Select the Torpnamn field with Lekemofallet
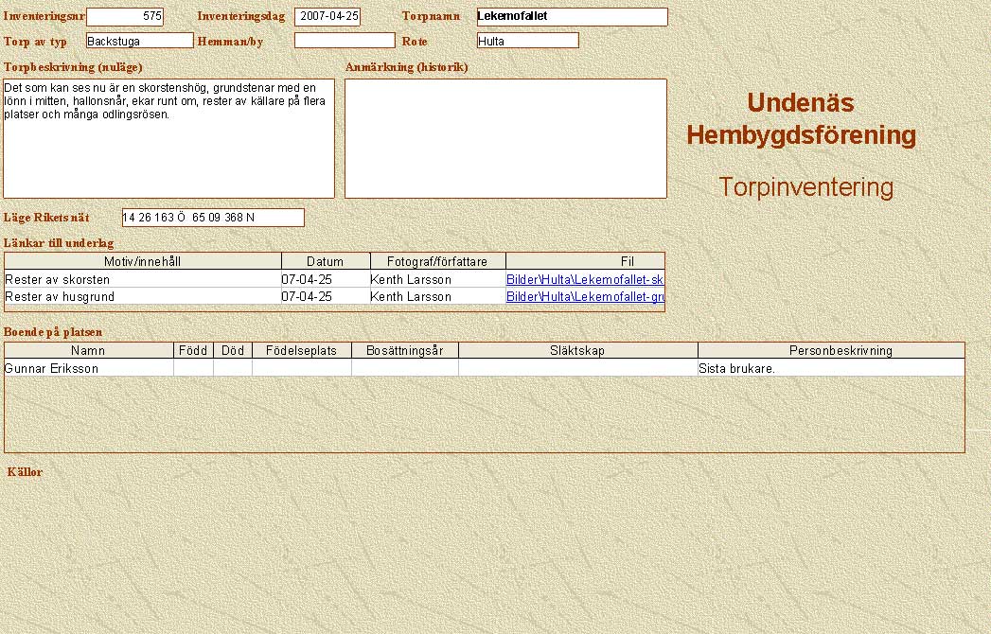991x634 pixels. point(572,17)
